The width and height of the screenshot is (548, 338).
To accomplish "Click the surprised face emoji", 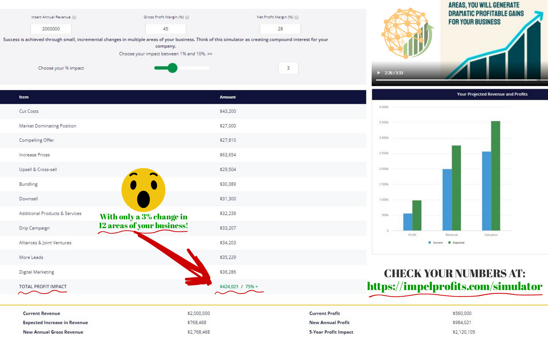I will (143, 189).
